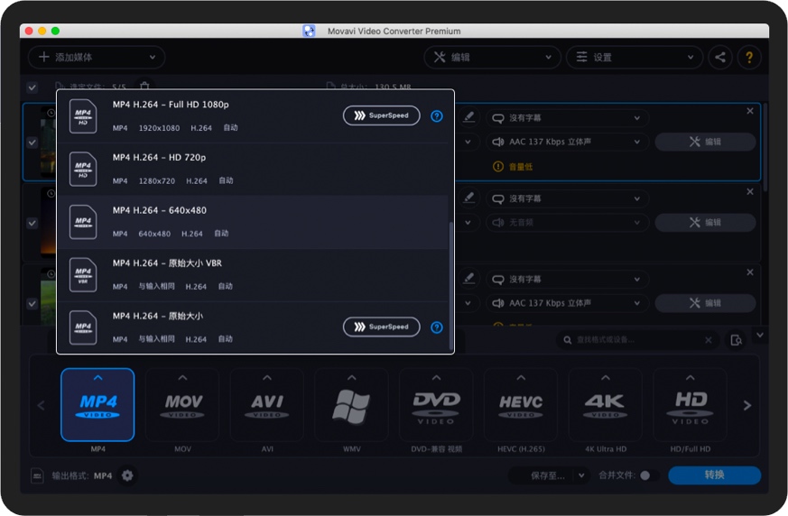Open the 添加媒体 dropdown

(x=97, y=57)
